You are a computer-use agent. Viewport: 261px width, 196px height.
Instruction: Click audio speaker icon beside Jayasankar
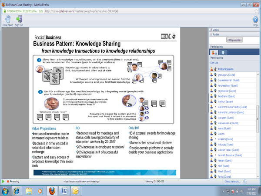(x=215, y=91)
